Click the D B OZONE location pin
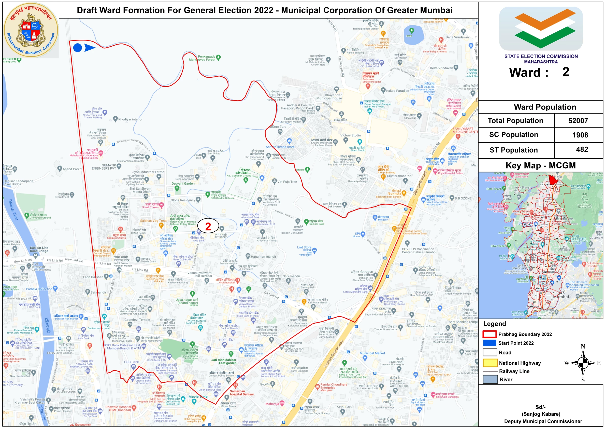The height and width of the screenshot is (428, 605). [x=452, y=198]
